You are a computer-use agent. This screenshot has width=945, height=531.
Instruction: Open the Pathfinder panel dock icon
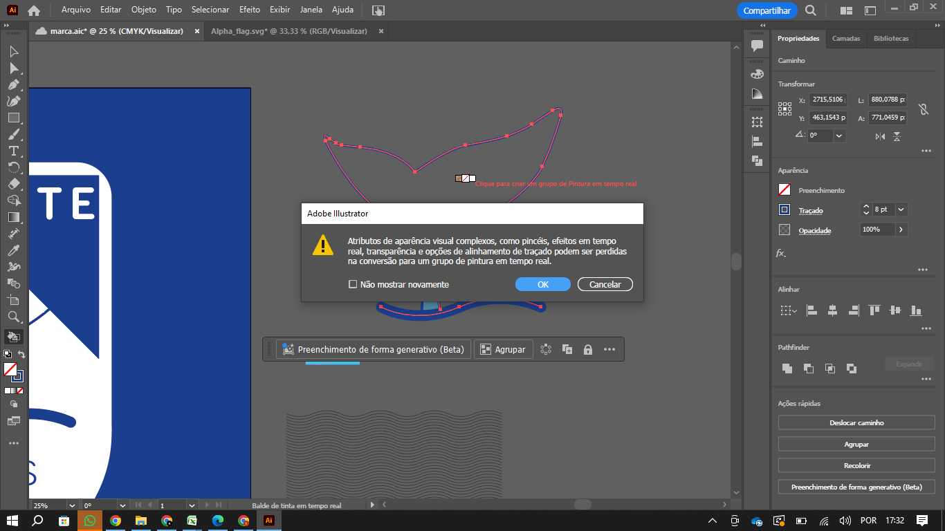pyautogui.click(x=758, y=161)
